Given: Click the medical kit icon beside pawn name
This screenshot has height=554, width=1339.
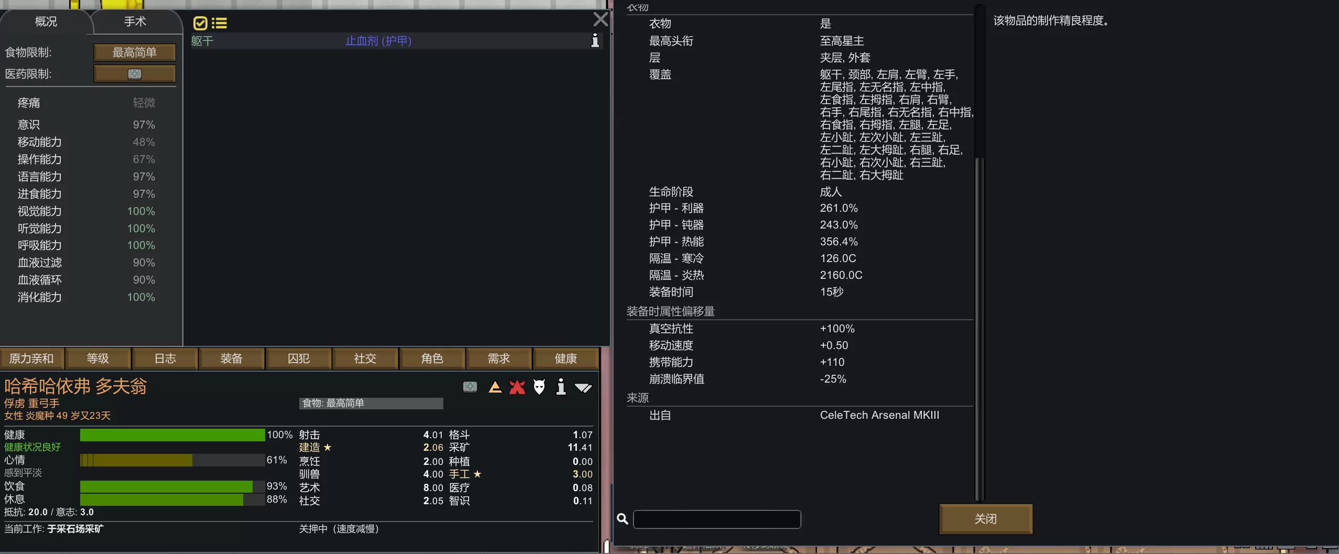Looking at the screenshot, I should 470,387.
